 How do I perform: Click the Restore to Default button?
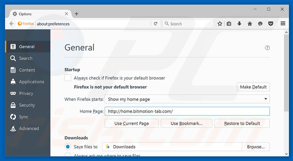tap(242, 123)
